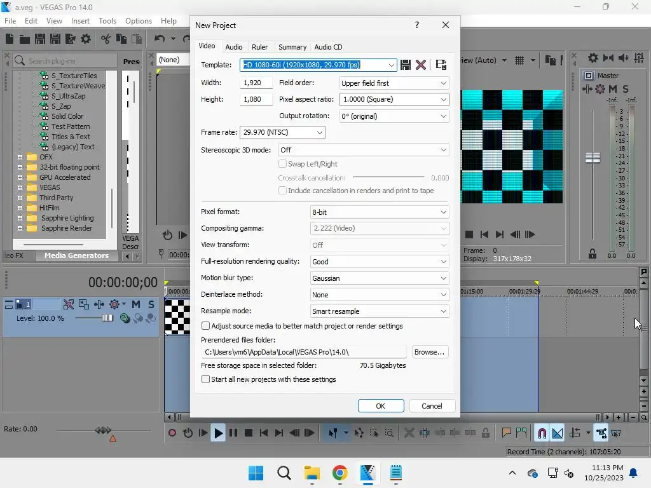Click the Undo arrow in toolbar
Viewport: 651px width, 488px height.
click(160, 39)
